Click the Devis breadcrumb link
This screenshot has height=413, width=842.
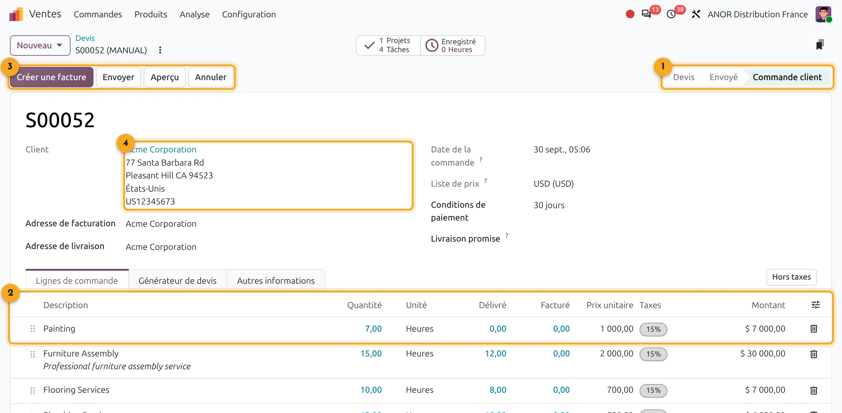point(85,38)
